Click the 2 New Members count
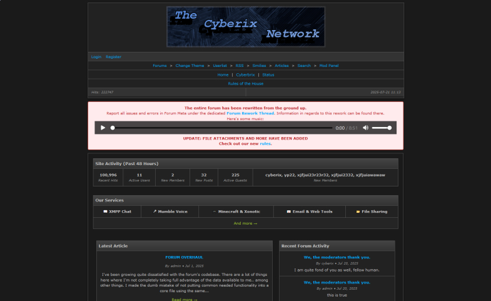The width and height of the screenshot is (491, 301). coord(173,175)
